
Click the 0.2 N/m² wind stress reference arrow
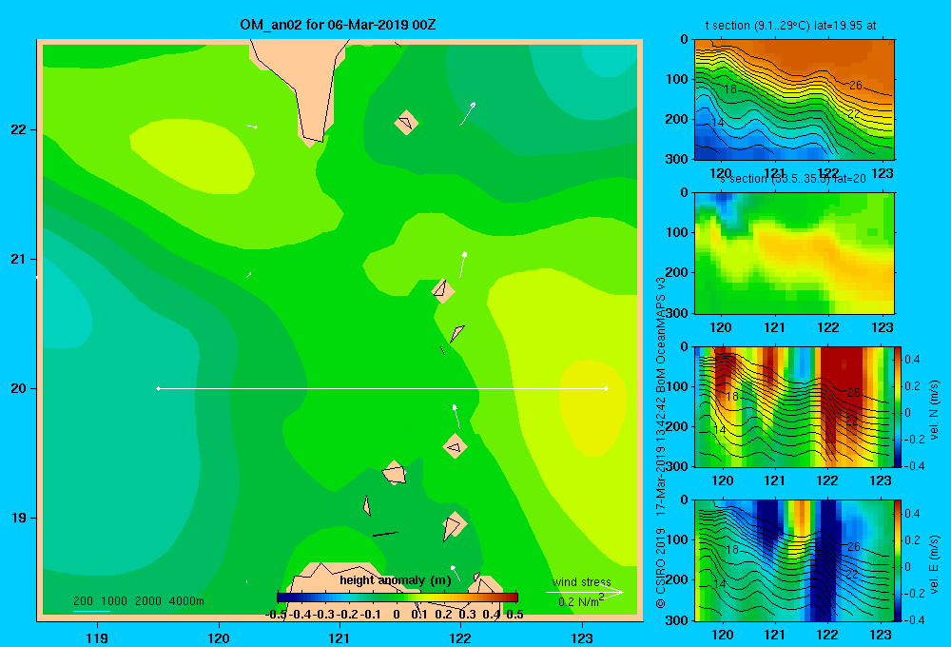click(x=585, y=593)
